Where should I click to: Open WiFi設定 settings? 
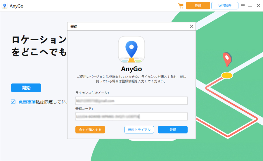point(225,6)
